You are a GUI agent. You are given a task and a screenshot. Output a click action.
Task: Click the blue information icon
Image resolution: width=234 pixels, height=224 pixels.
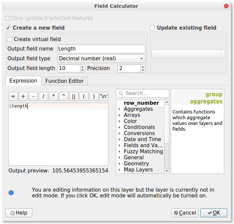point(11,193)
